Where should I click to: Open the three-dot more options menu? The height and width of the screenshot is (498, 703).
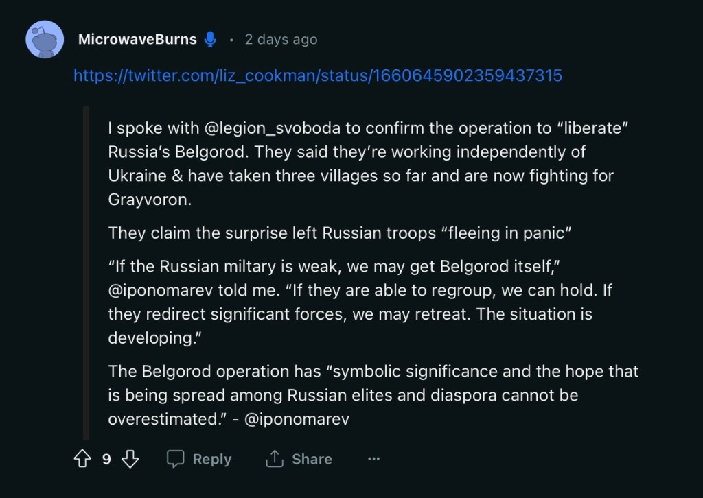click(x=373, y=459)
